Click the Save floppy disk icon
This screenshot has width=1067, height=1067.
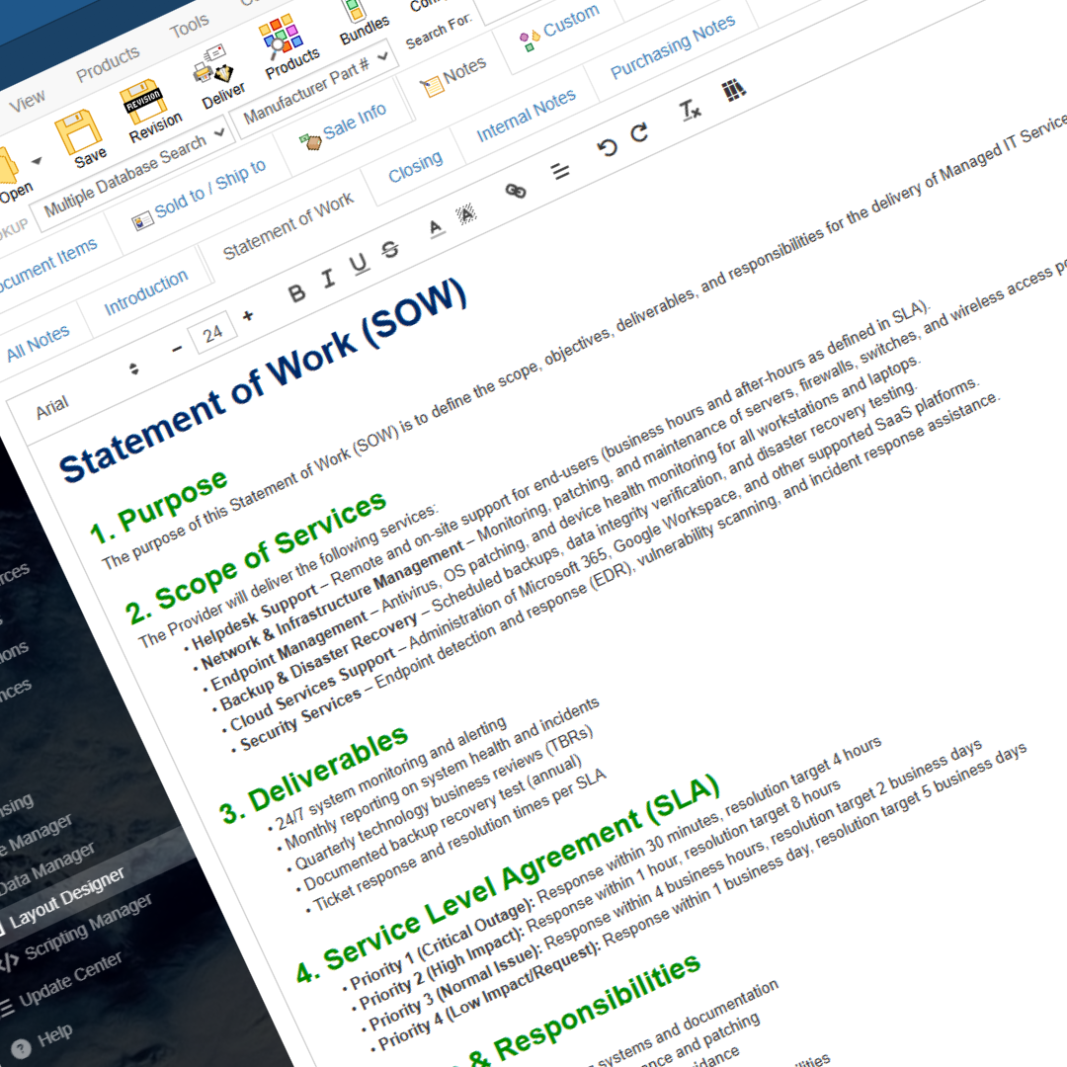tap(78, 130)
